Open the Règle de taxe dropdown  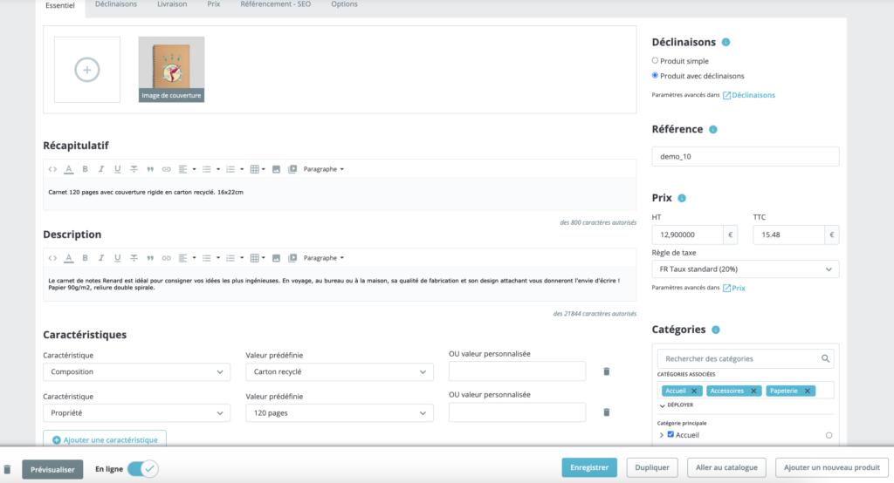pyautogui.click(x=745, y=269)
